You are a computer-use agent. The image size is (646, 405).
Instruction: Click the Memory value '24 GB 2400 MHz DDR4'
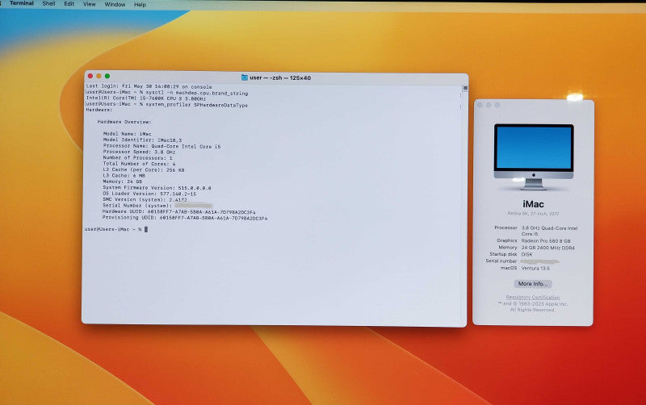[548, 248]
